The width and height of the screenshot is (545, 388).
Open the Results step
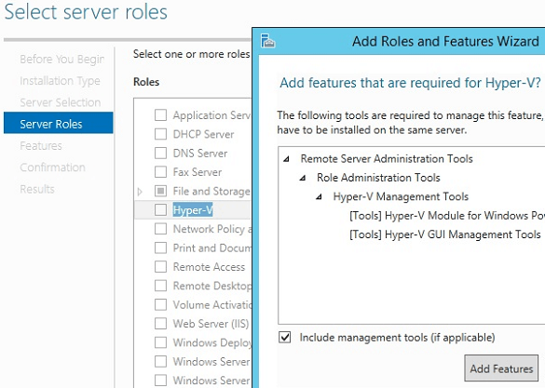coord(37,189)
